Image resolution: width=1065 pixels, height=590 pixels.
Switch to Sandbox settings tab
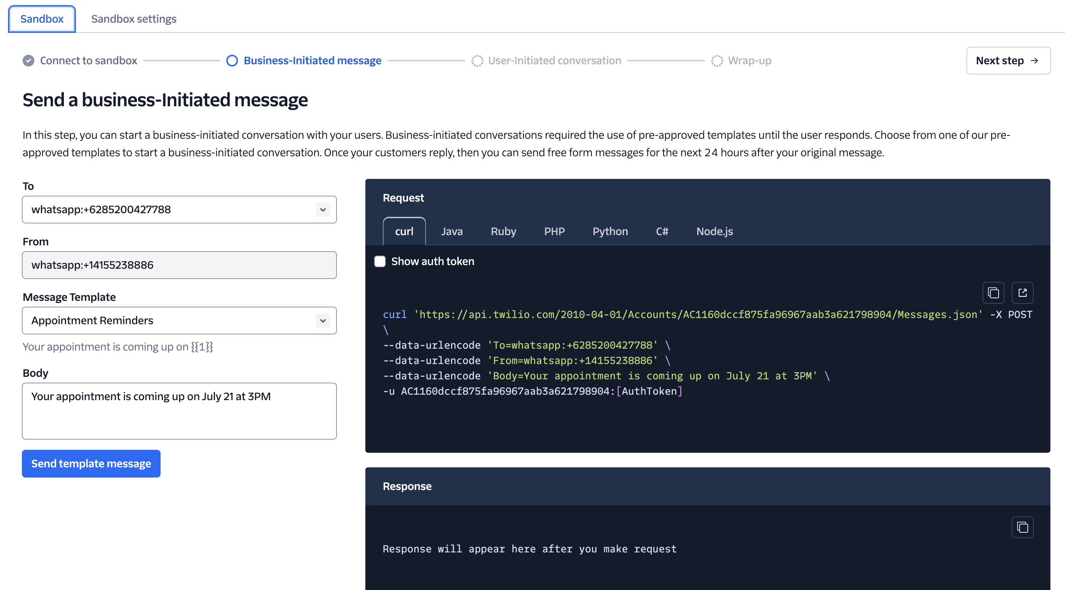point(133,19)
